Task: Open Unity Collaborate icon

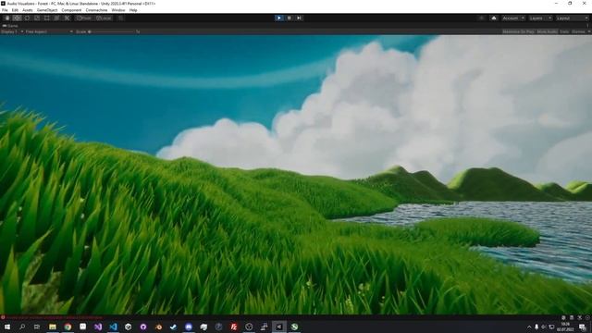Action: click(x=481, y=18)
